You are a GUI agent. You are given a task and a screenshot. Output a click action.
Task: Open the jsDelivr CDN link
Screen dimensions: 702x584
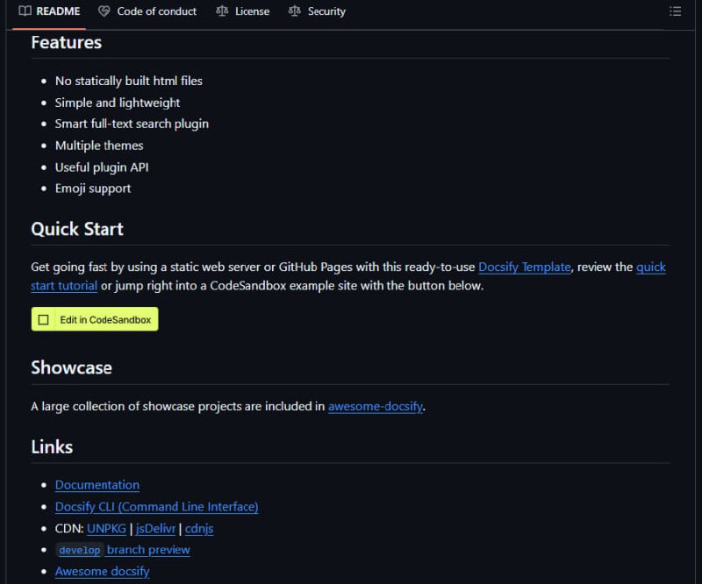click(x=155, y=529)
